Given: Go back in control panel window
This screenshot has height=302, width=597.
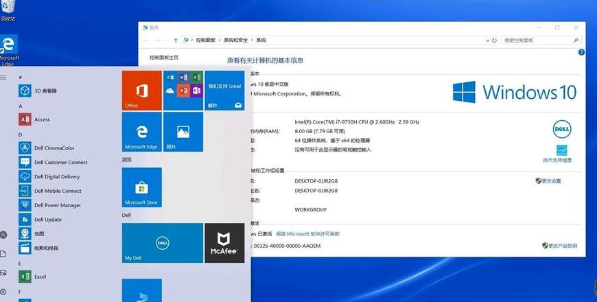Looking at the screenshot, I should [146, 40].
